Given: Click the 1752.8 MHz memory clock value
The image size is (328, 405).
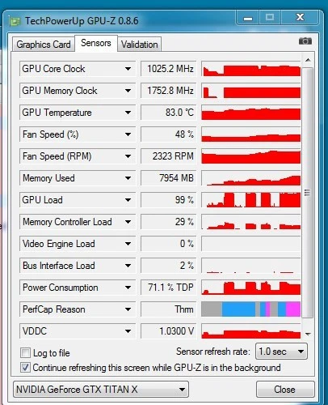Looking at the screenshot, I should click(x=169, y=91).
